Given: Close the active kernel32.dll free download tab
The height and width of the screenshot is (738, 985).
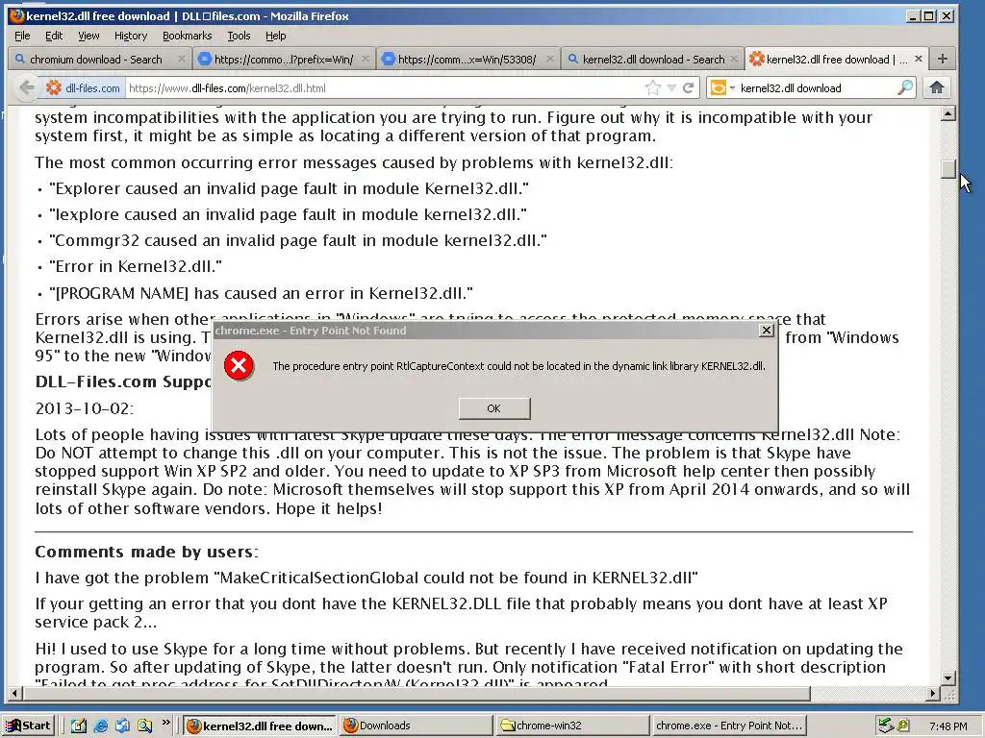Looking at the screenshot, I should coord(919,59).
